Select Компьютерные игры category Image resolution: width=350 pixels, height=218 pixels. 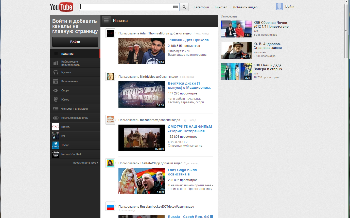pos(75,118)
